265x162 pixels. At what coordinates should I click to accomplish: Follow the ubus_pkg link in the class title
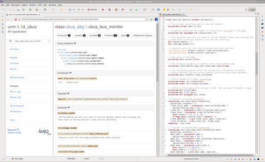tap(75, 27)
